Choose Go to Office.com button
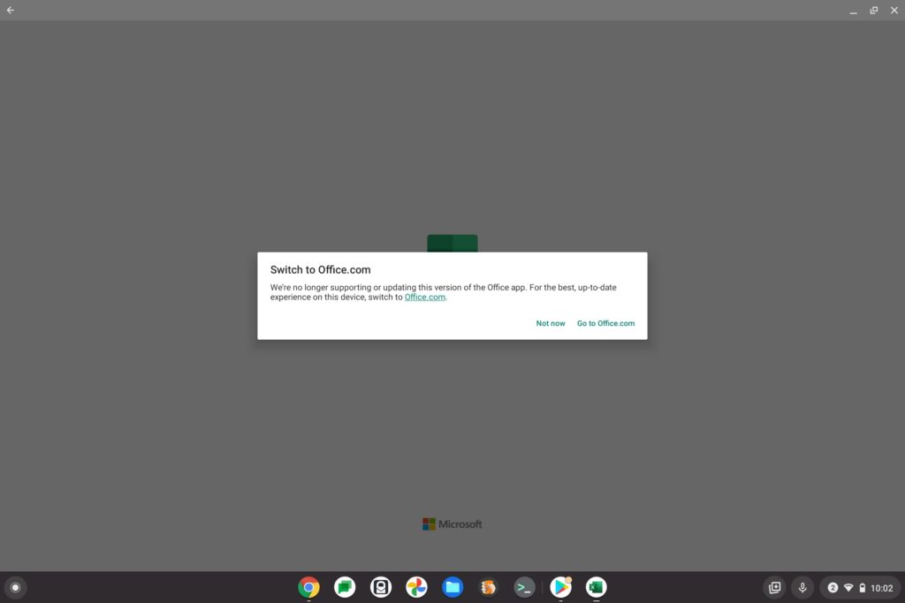This screenshot has width=905, height=603. click(605, 323)
